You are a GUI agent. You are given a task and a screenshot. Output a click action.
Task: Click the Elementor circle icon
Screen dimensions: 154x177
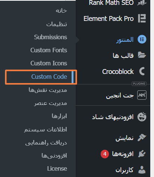click(142, 39)
